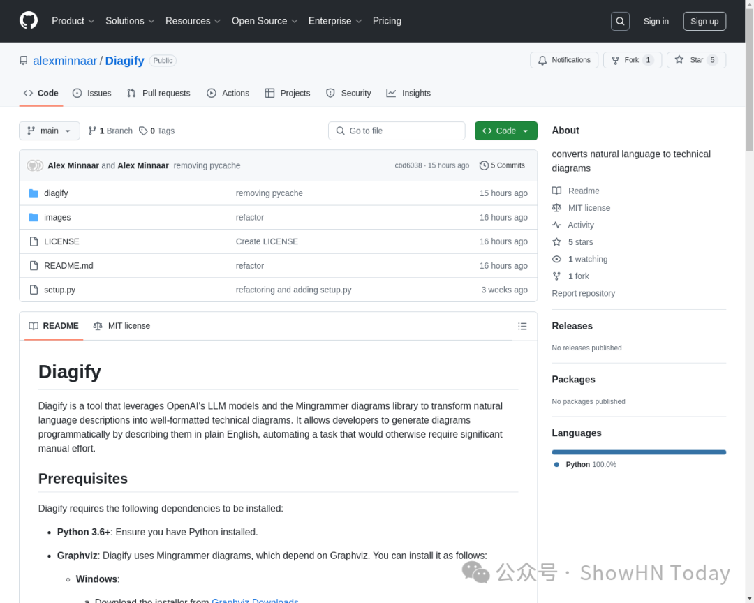View the 5 Commits history
Viewport: 754px width, 603px height.
tap(502, 165)
